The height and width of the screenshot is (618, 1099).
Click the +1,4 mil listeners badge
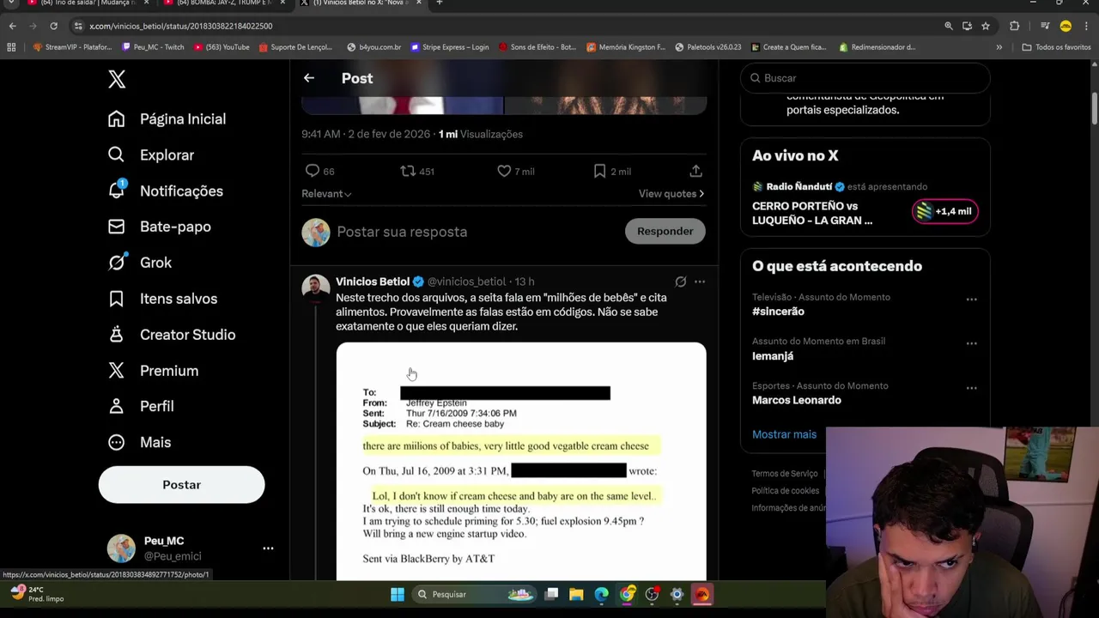coord(945,211)
